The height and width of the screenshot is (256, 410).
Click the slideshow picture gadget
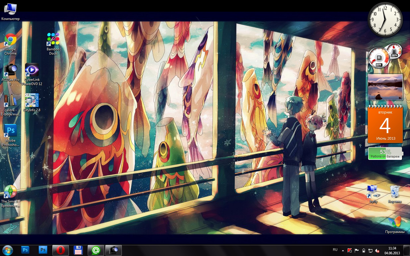click(x=385, y=87)
